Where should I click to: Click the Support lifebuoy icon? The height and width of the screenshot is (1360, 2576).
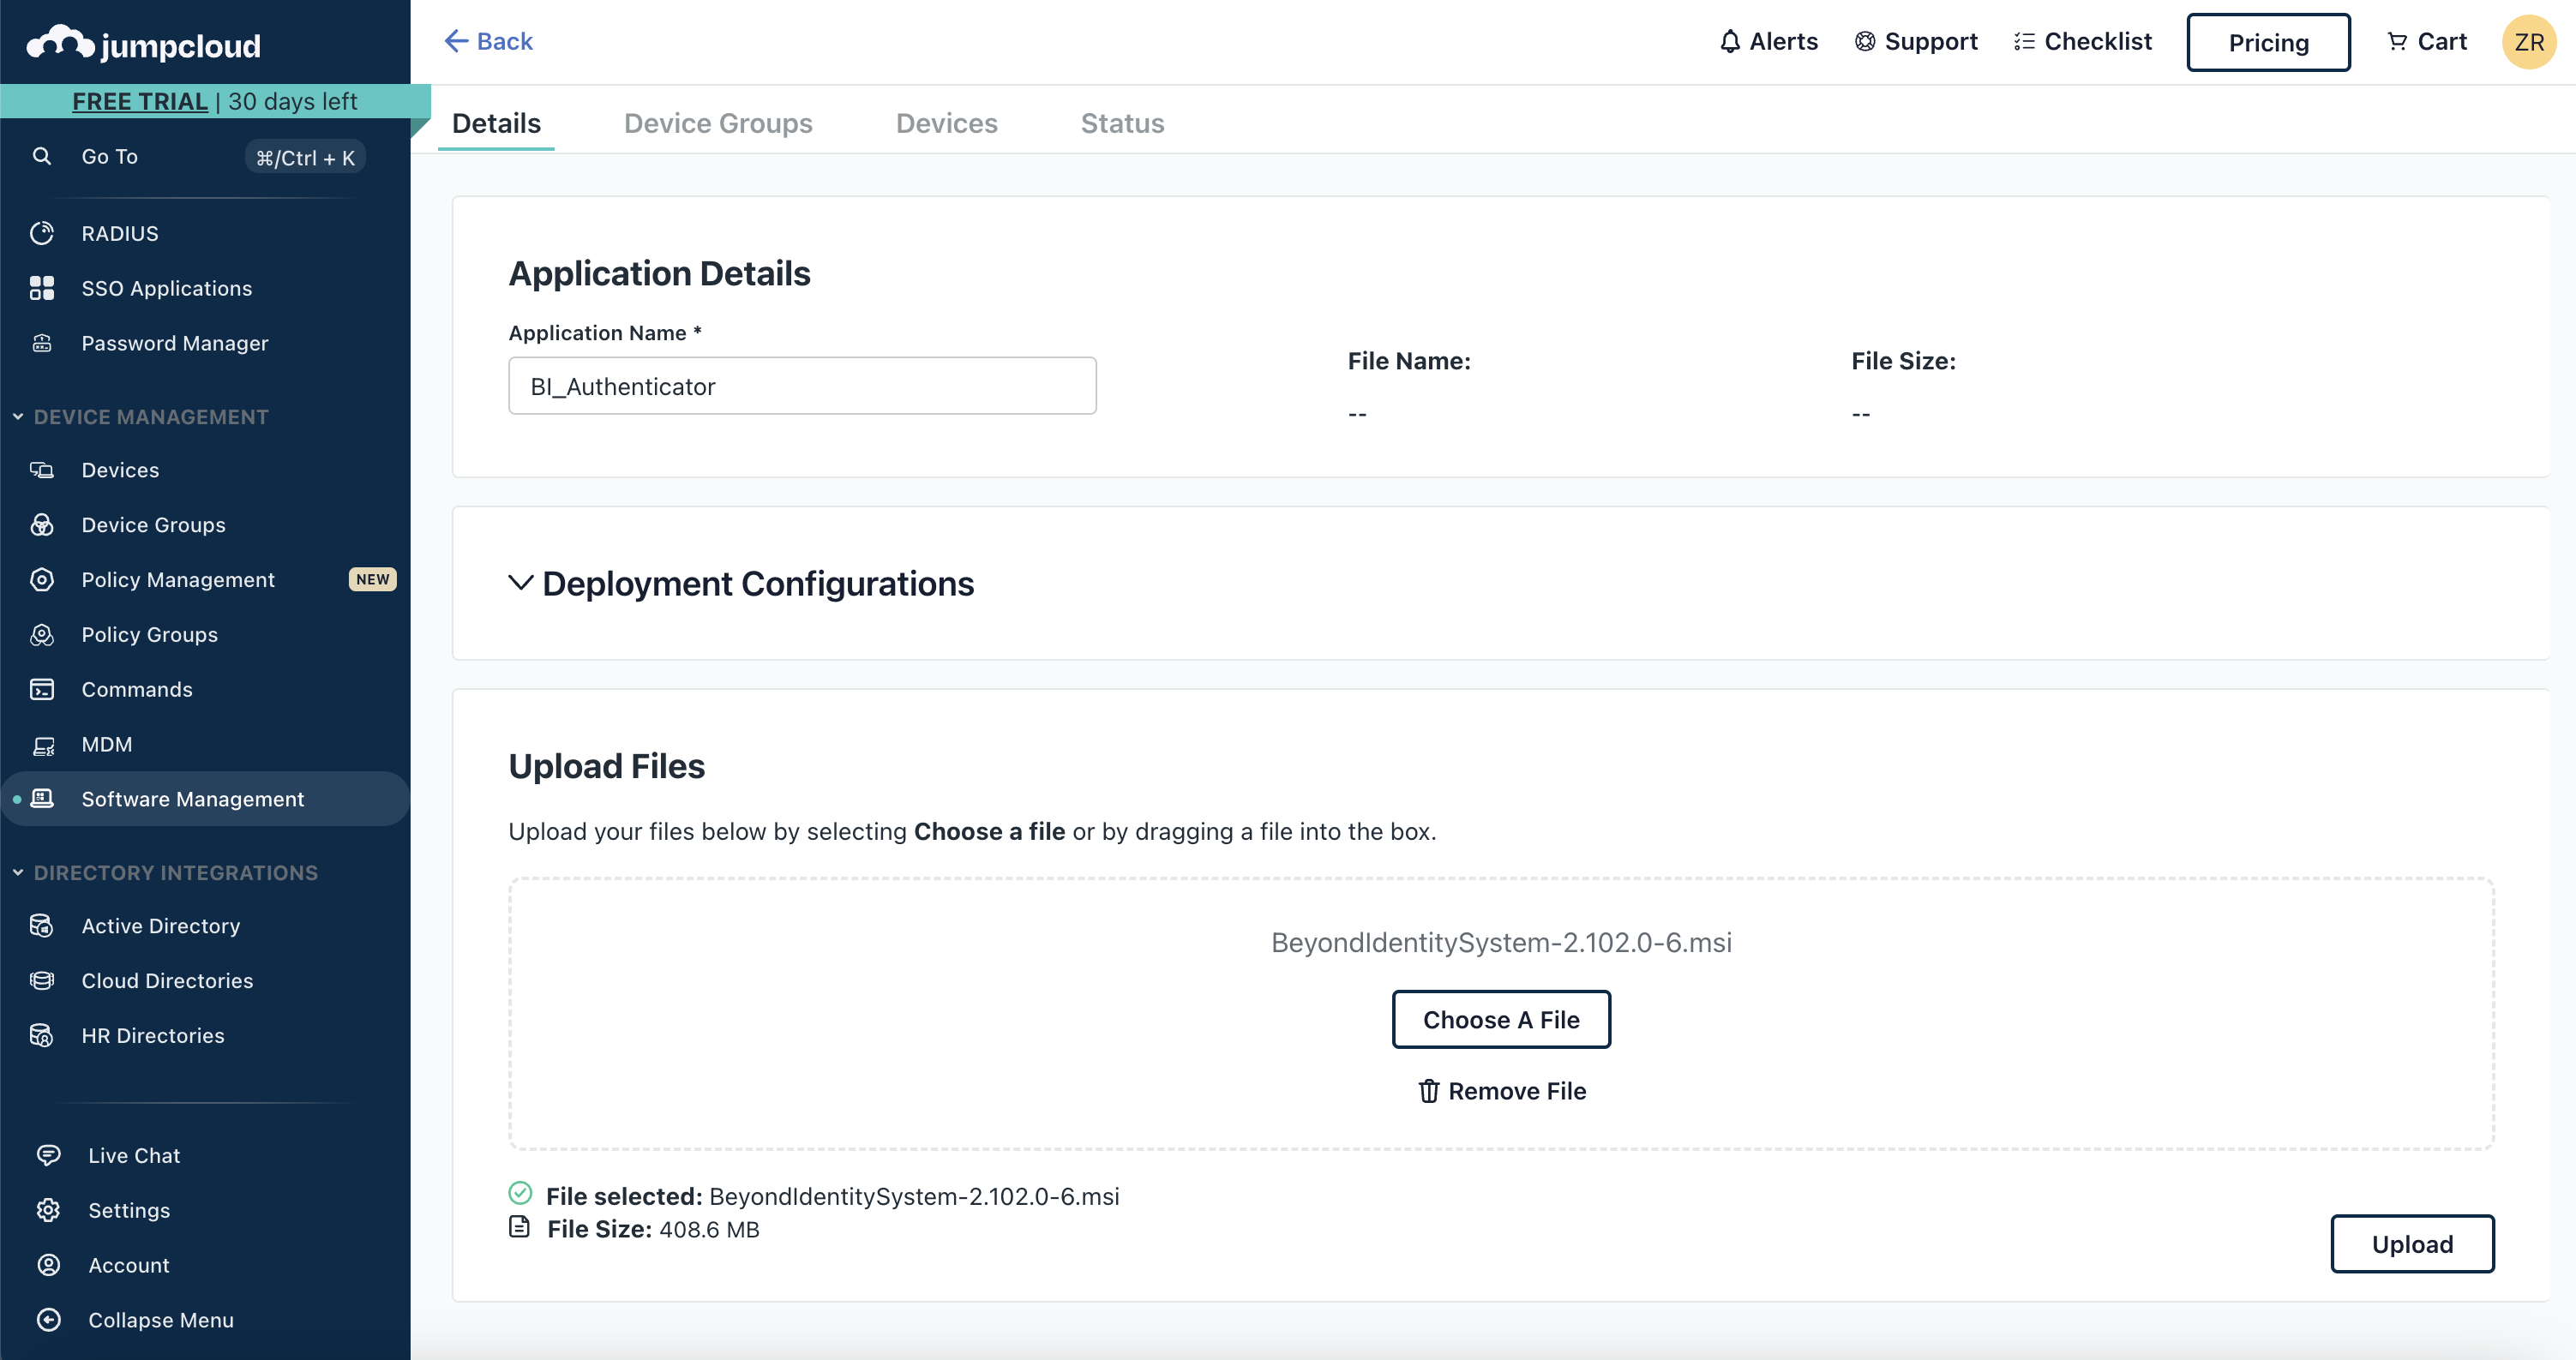coord(1865,41)
